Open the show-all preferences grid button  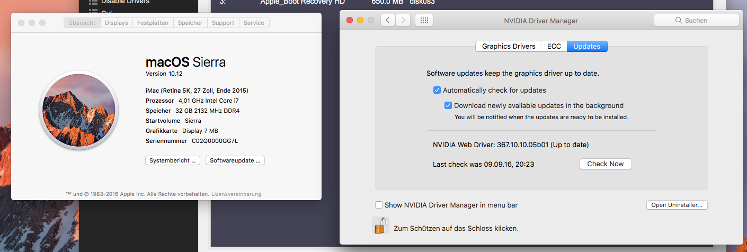pos(424,21)
